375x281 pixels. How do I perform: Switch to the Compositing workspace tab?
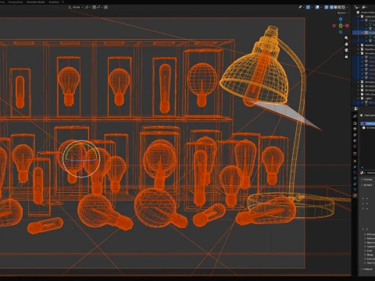pos(16,2)
